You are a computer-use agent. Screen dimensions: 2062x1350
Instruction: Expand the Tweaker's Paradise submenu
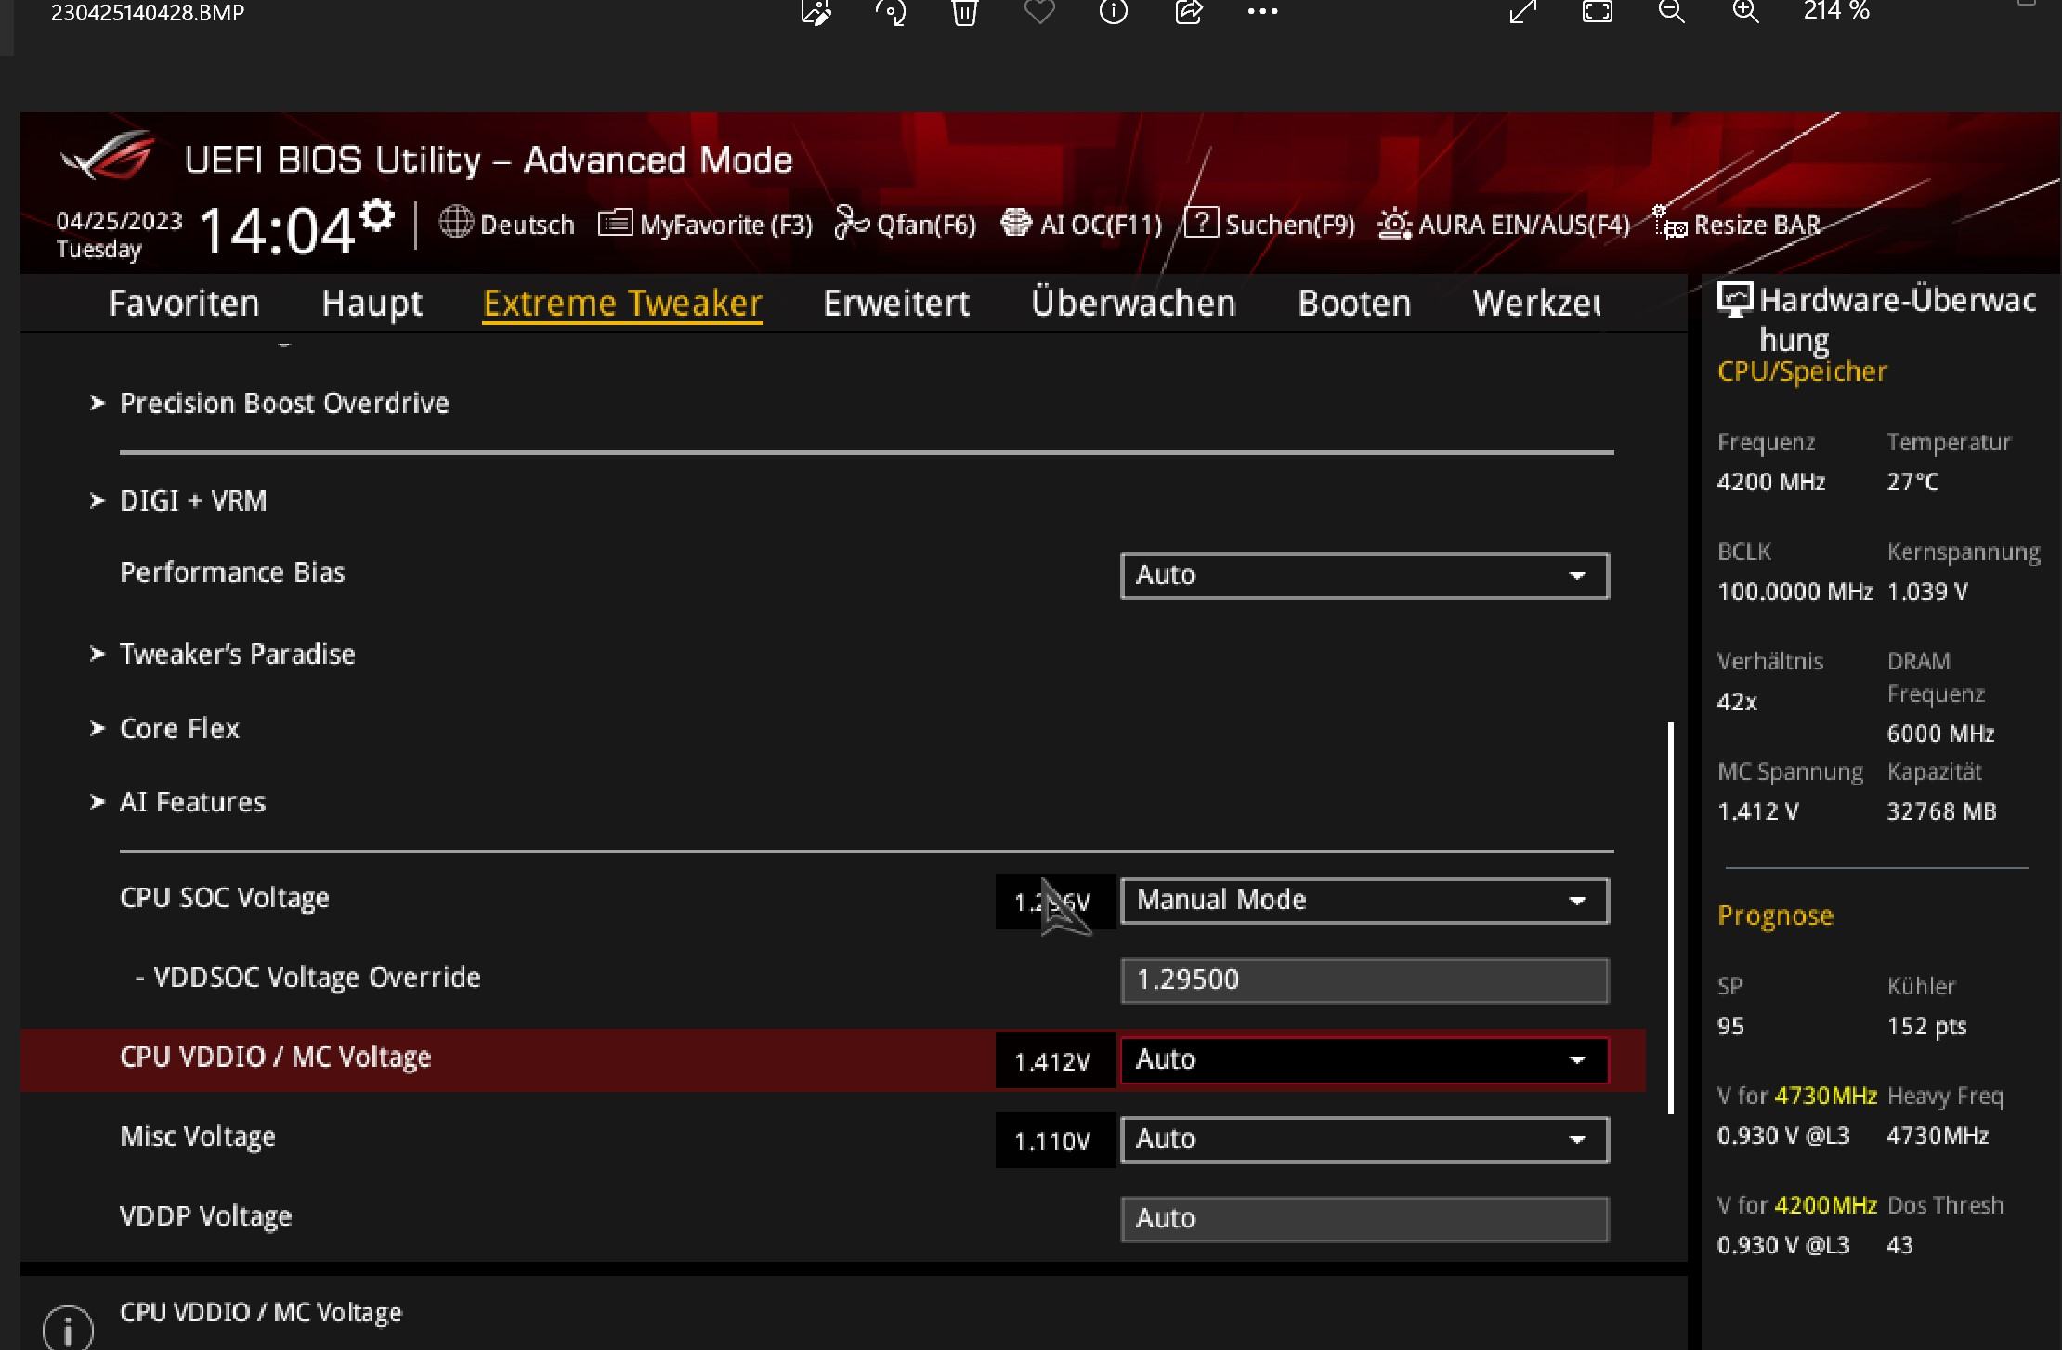[237, 654]
